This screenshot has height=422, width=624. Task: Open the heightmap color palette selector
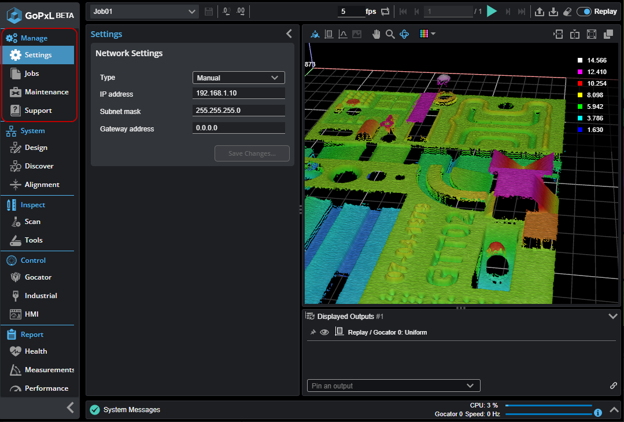click(427, 34)
